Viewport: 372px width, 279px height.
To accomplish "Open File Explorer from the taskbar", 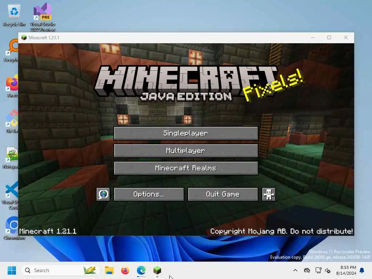I will point(109,270).
